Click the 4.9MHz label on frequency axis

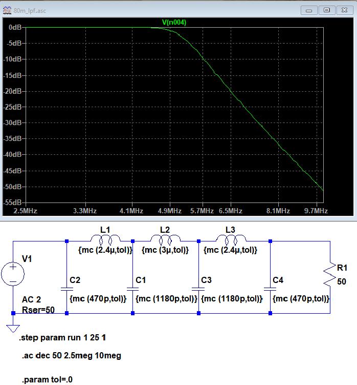pos(169,211)
